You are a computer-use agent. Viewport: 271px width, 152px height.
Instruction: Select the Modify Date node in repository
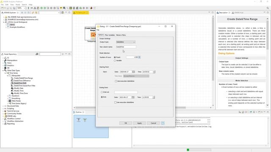tap(19, 88)
